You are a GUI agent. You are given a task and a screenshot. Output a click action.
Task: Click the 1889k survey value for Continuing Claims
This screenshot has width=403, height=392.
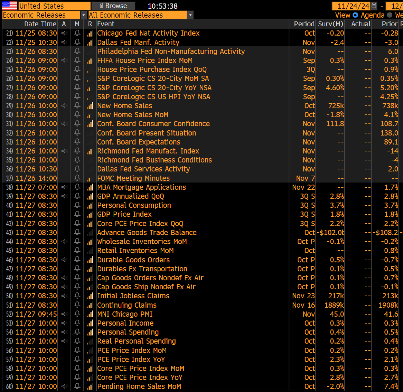coord(334,305)
